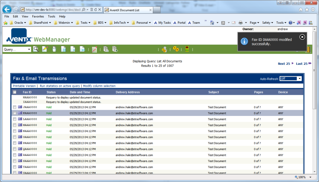319x182 pixels.
Task: Expand the Tools dropdown in browser toolbar
Action: pos(280,22)
